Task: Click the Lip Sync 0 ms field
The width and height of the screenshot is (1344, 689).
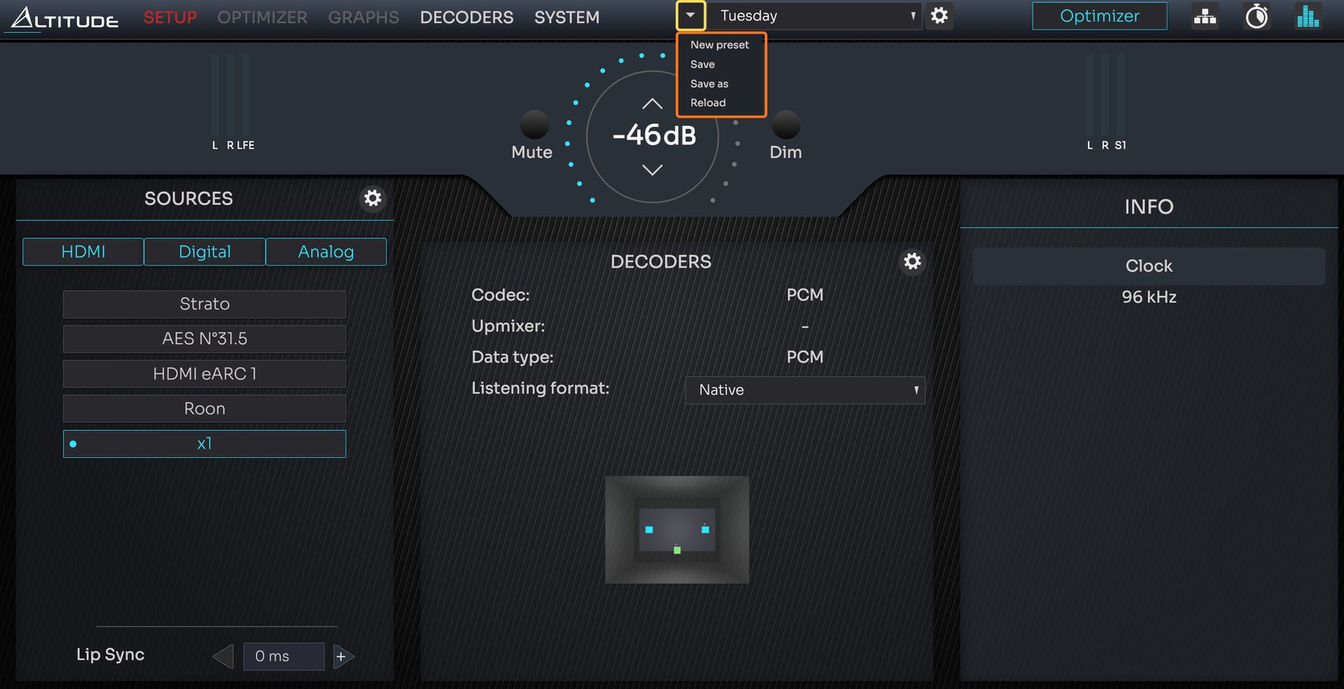Action: (284, 656)
